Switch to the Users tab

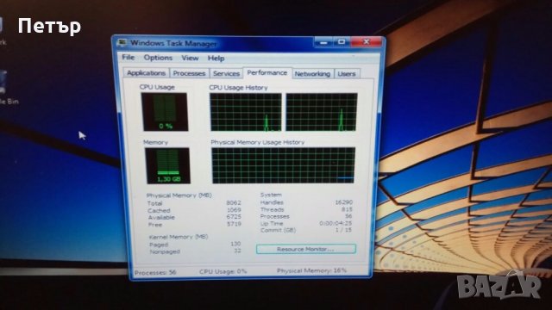click(347, 74)
